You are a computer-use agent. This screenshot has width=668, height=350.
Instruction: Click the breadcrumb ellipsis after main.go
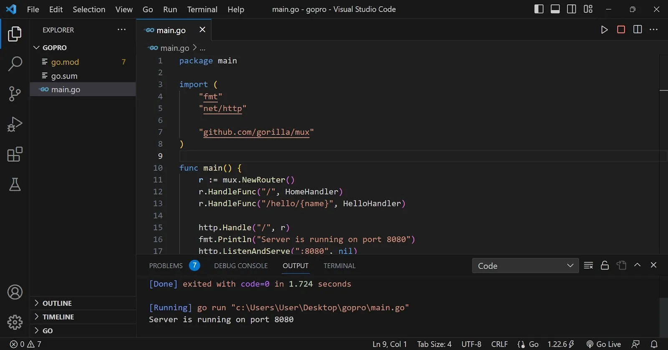(x=202, y=48)
